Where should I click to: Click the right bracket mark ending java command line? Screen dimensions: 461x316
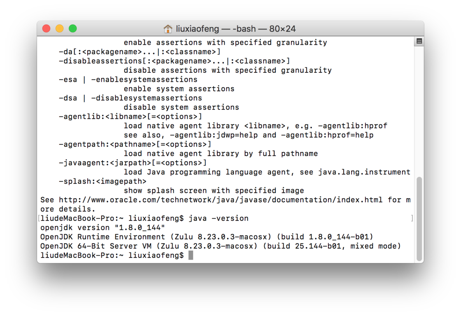point(412,218)
